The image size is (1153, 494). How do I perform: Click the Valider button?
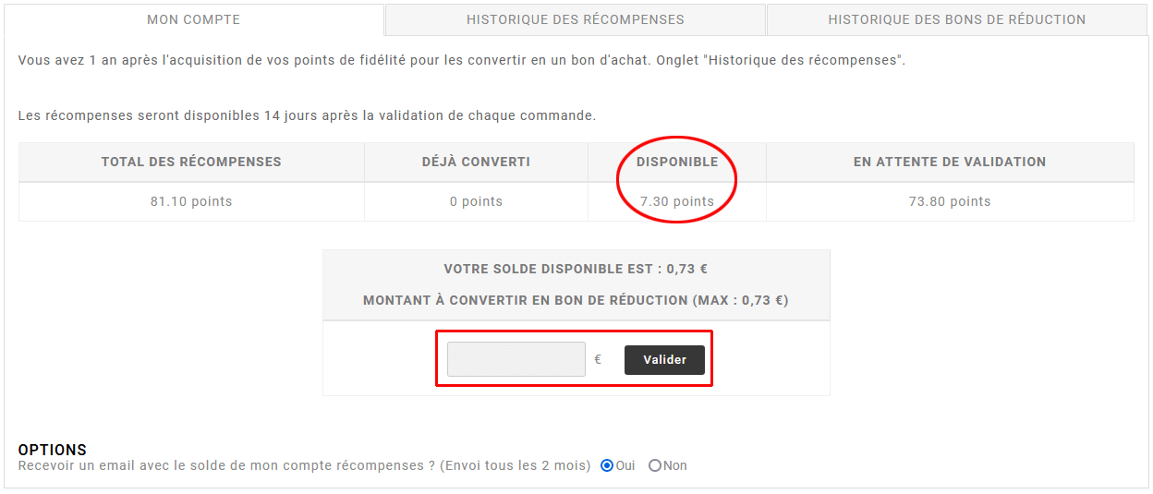click(664, 360)
